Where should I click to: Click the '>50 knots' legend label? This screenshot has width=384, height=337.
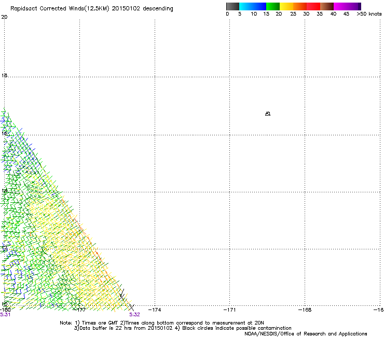(x=369, y=14)
